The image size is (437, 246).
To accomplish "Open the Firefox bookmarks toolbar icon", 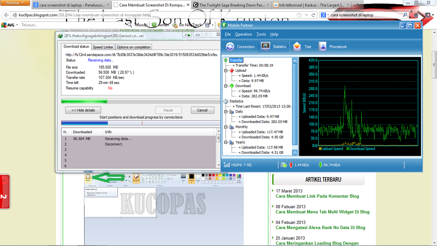I will [428, 15].
